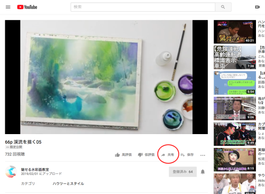Focus the 検索 search field
Screen dimensions: 265x194
pos(143,7)
